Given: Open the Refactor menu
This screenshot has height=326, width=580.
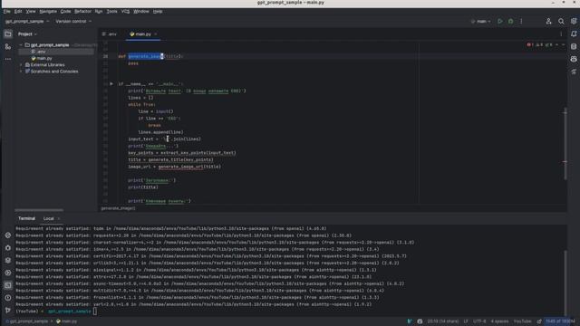Looking at the screenshot, I should click(x=82, y=12).
